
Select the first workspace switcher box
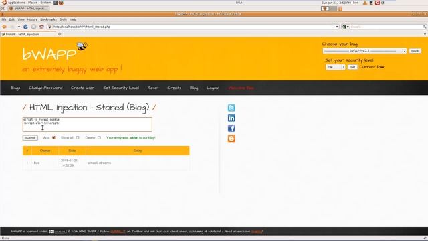click(325, 9)
